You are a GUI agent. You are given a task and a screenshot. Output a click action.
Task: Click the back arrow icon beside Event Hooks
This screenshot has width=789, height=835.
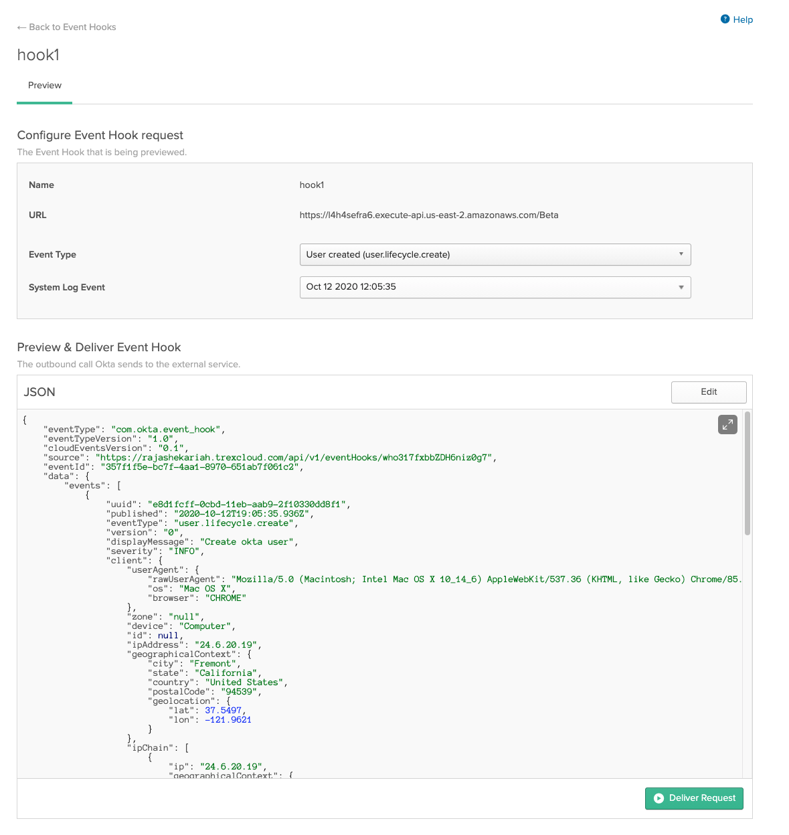pyautogui.click(x=21, y=27)
